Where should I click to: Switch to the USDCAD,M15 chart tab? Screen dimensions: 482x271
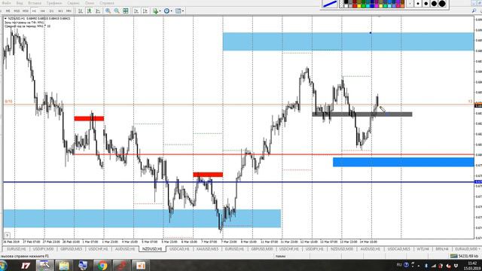coord(398,249)
